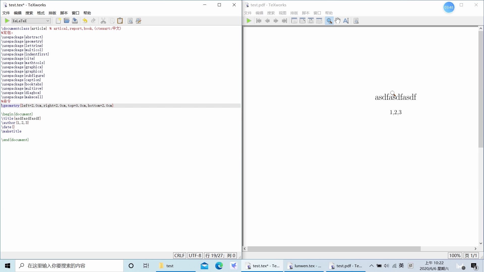Click the volume icon in system tray
484x272 pixels.
pyautogui.click(x=386, y=266)
